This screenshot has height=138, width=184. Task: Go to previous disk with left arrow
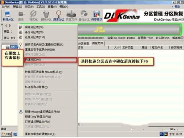(6, 25)
